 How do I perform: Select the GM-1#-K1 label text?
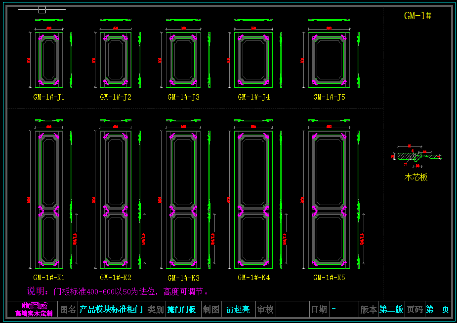pos(49,278)
